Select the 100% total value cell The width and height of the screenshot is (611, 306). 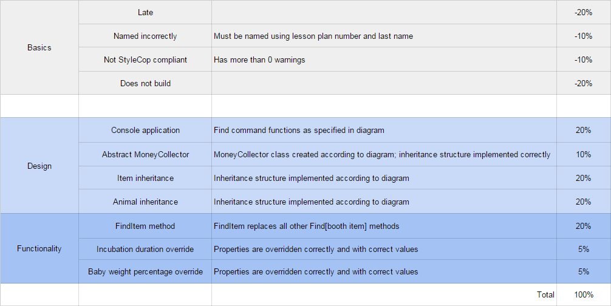coord(583,294)
